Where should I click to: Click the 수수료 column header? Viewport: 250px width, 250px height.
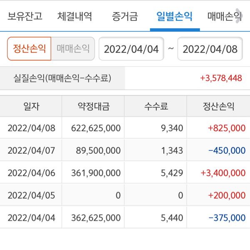point(156,106)
